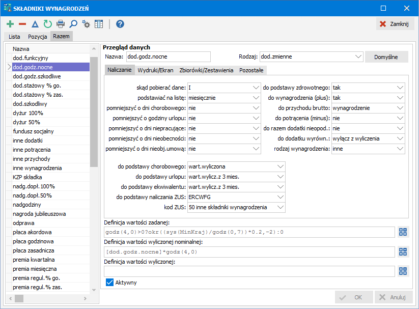The width and height of the screenshot is (419, 309).
Task: Click the list scroll down arrow
Action: tap(94, 290)
